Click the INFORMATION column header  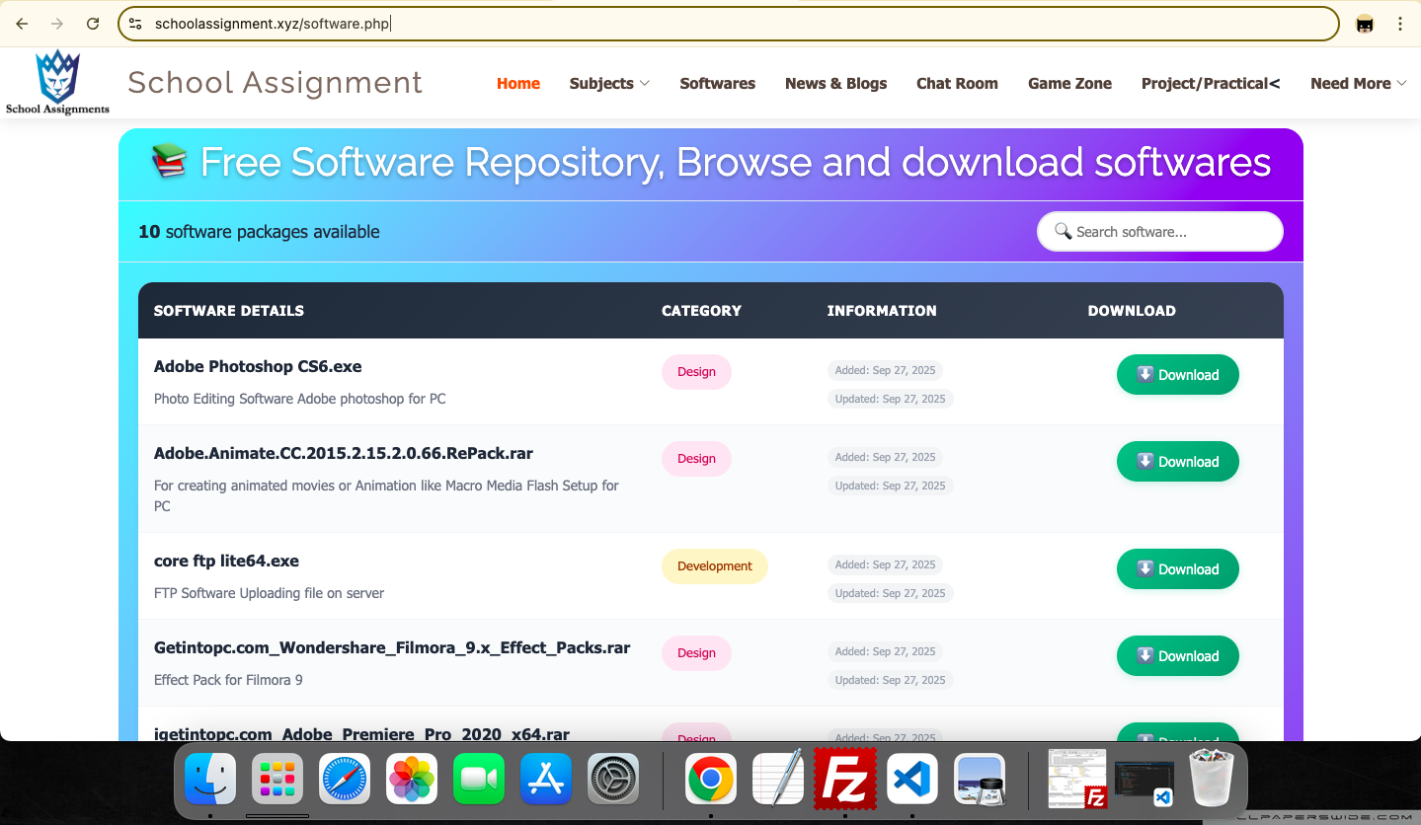coord(882,311)
